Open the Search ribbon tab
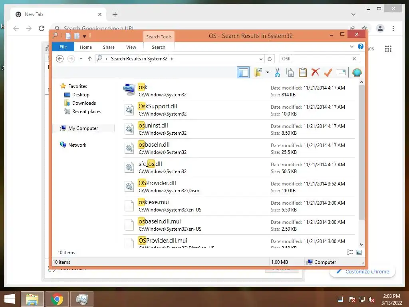The height and width of the screenshot is (307, 409). 159,47
